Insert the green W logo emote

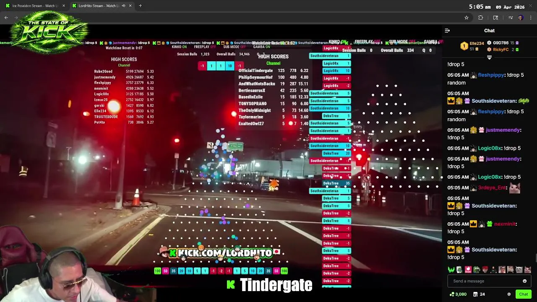(451, 270)
